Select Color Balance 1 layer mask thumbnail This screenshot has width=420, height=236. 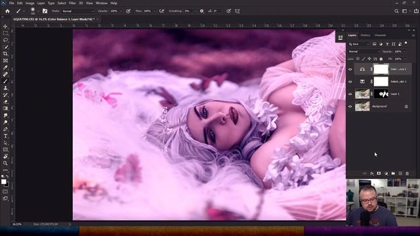pyautogui.click(x=381, y=69)
